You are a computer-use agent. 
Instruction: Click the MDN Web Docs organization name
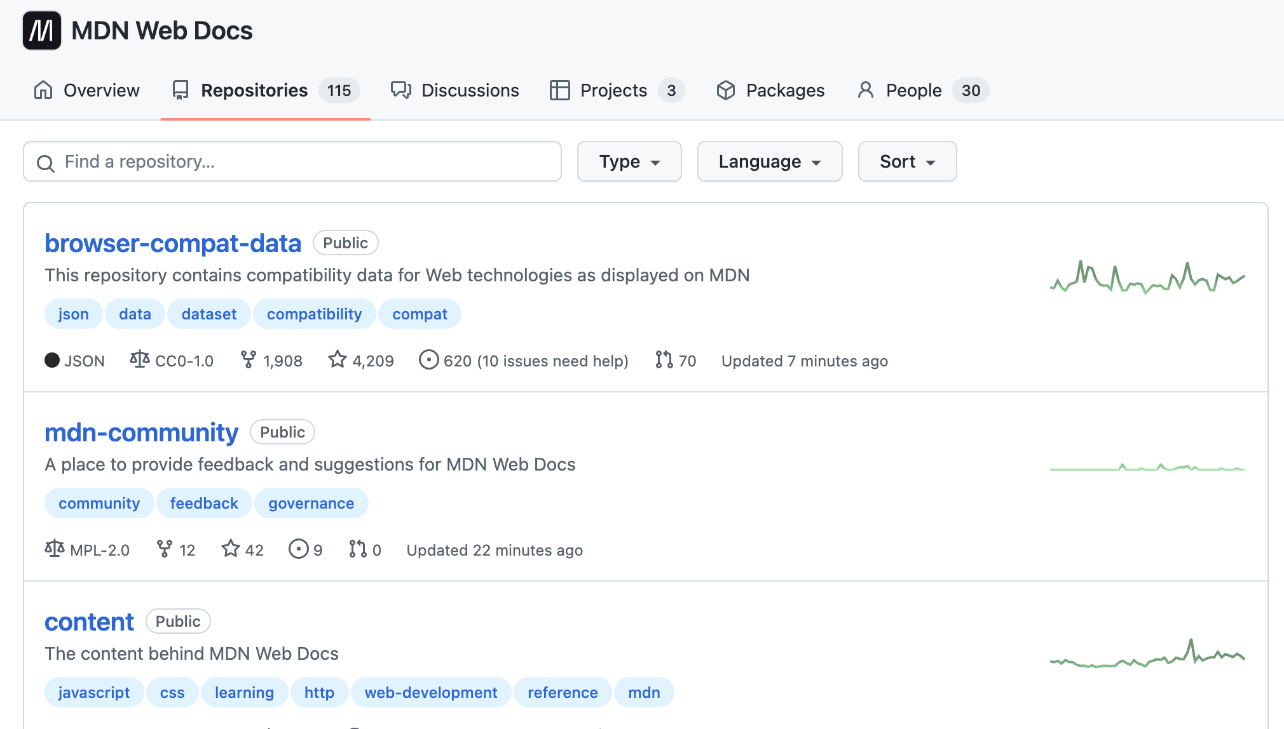point(162,30)
